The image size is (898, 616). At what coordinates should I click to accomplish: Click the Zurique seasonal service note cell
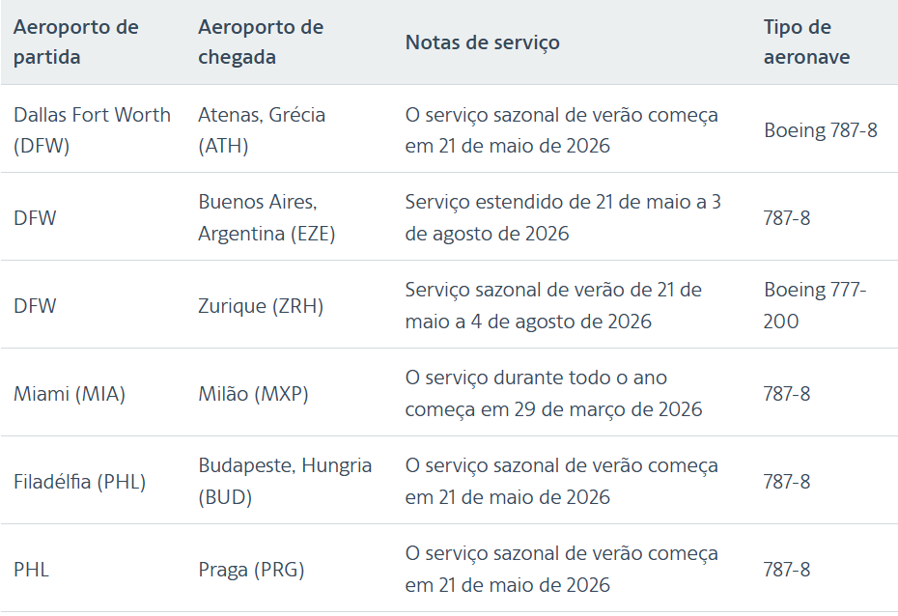[553, 305]
